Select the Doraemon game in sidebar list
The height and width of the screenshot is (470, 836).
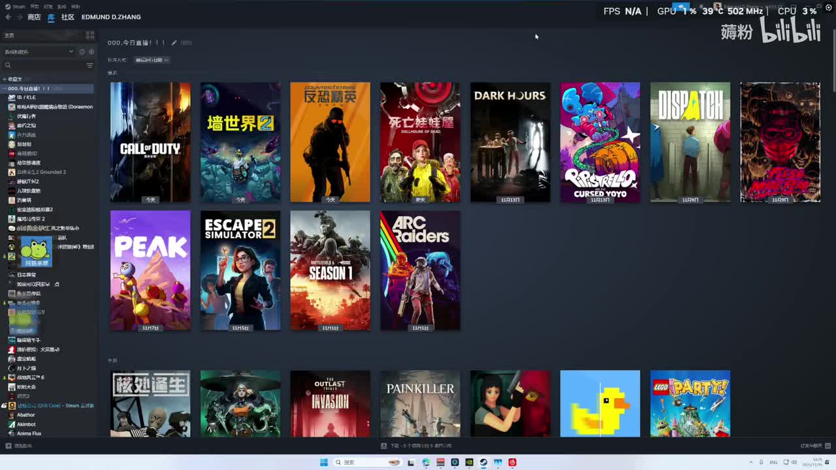coord(55,107)
